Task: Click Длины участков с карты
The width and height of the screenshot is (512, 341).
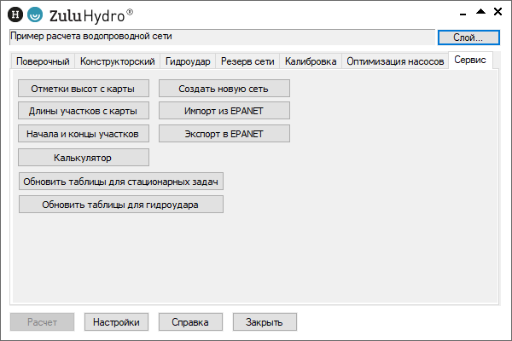Action: coord(84,111)
